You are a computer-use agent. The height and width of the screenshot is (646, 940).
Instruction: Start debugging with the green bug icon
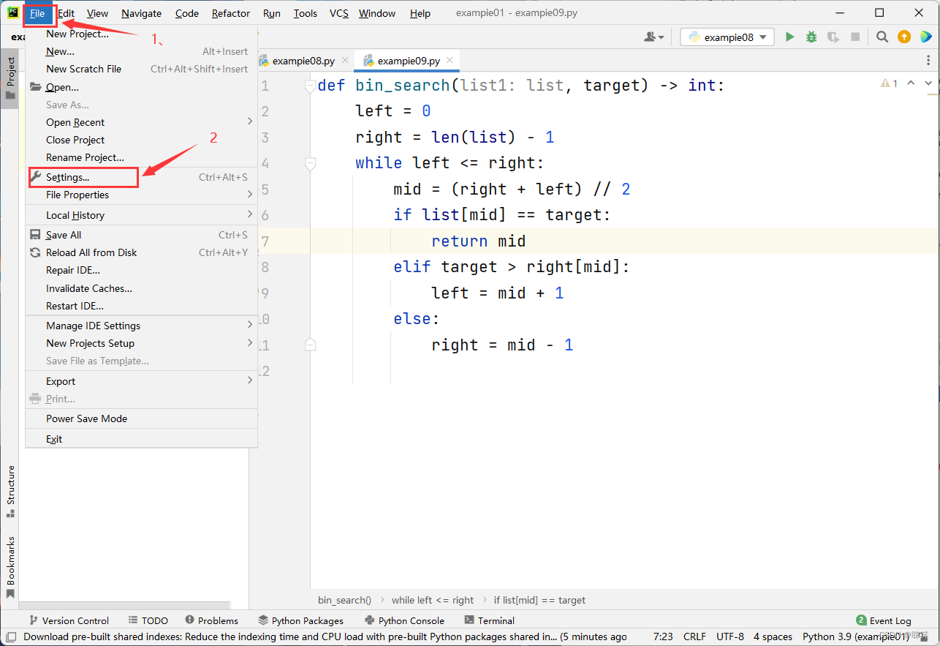pyautogui.click(x=811, y=37)
